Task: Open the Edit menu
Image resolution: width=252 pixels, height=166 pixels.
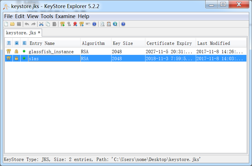Action: click(x=20, y=16)
